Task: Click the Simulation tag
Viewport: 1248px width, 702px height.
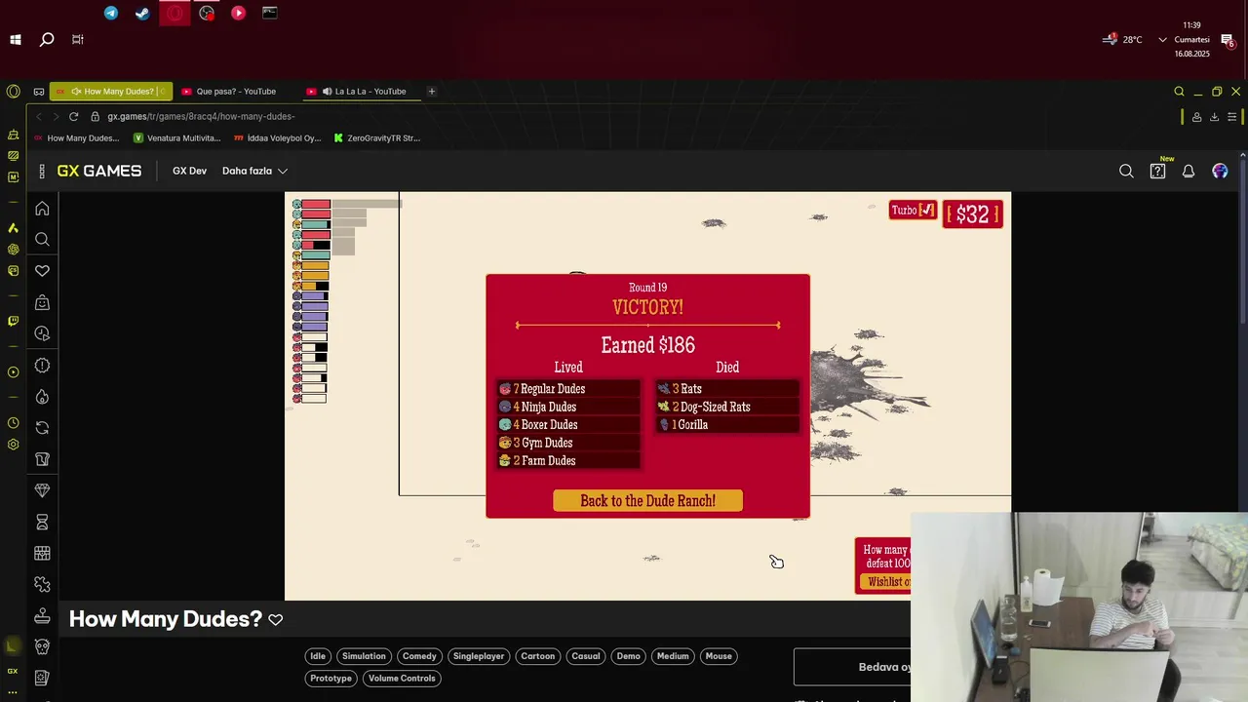Action: (x=364, y=656)
